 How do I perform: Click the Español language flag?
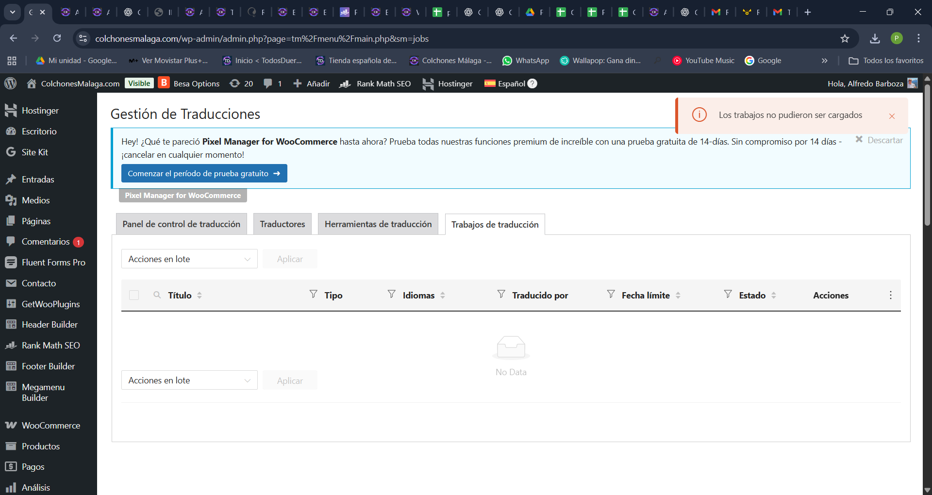coord(490,83)
